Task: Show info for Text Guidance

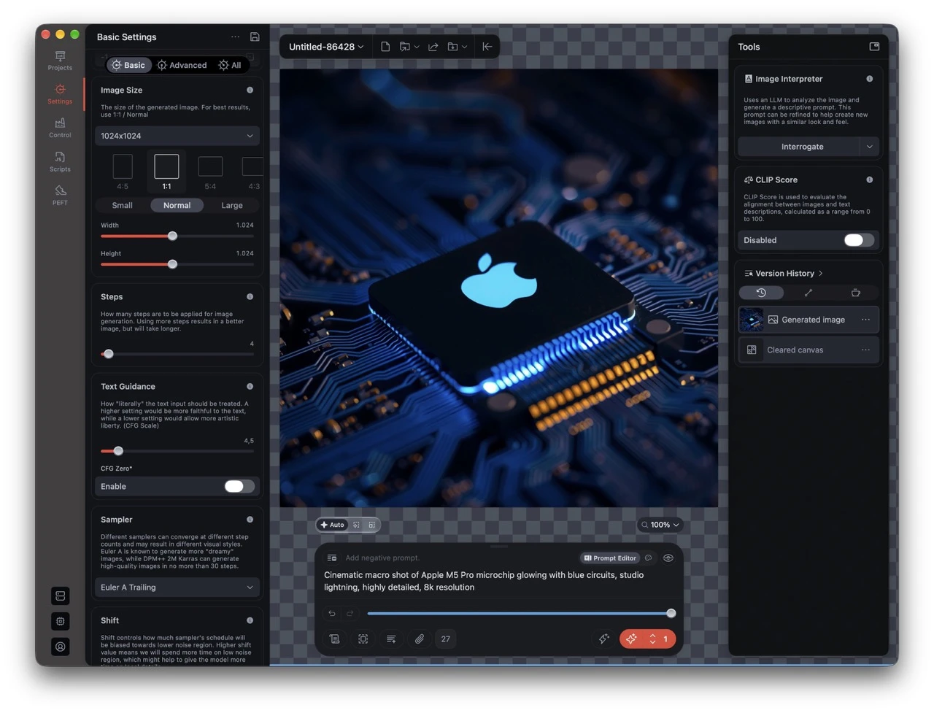Action: [250, 387]
